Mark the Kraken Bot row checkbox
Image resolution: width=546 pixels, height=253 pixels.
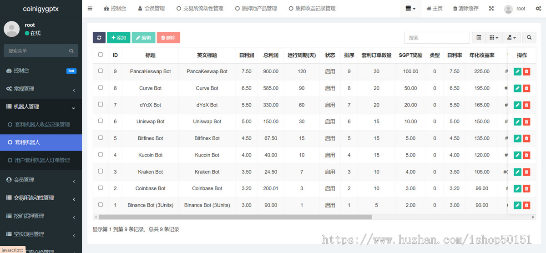point(101,172)
